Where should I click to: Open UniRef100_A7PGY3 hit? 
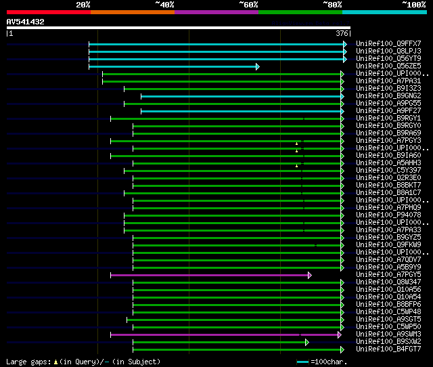click(x=388, y=141)
